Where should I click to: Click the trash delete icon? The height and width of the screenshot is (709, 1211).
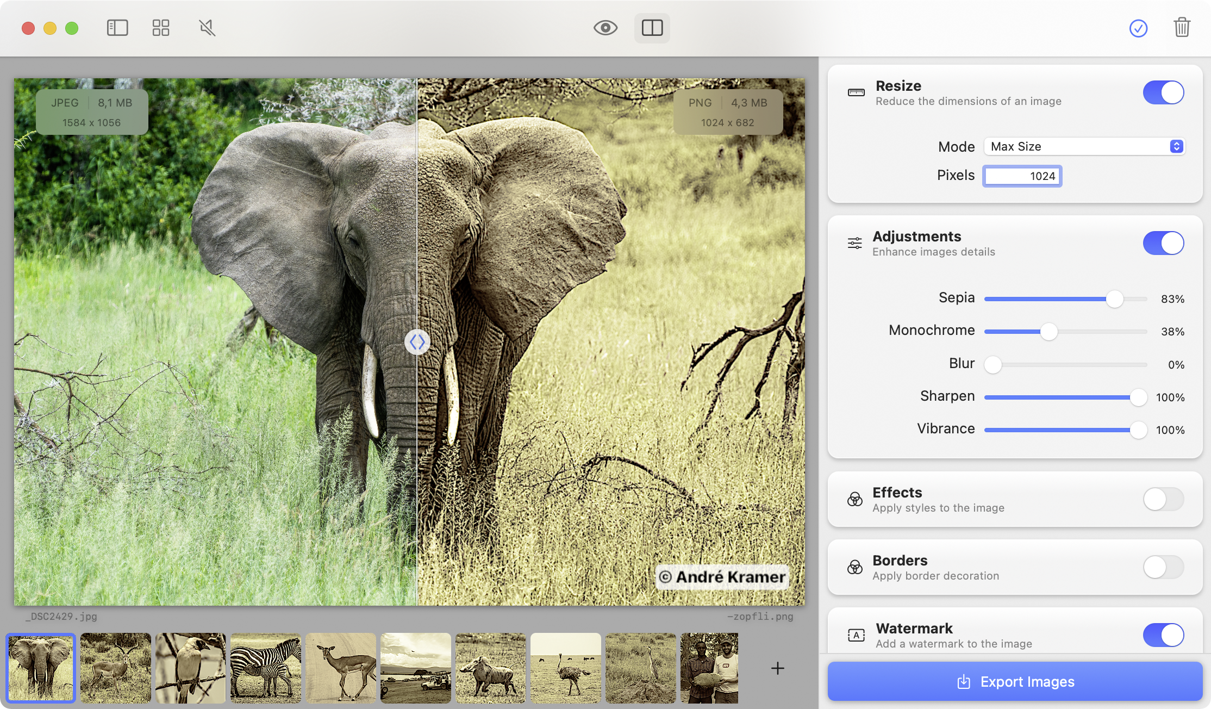[x=1182, y=28]
